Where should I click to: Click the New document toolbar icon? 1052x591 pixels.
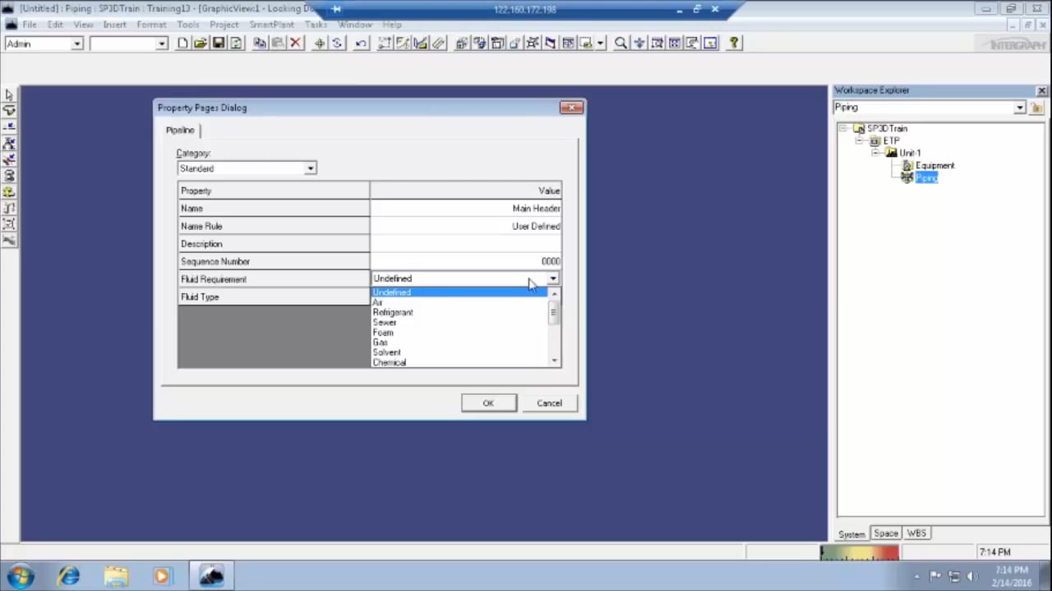tap(182, 44)
